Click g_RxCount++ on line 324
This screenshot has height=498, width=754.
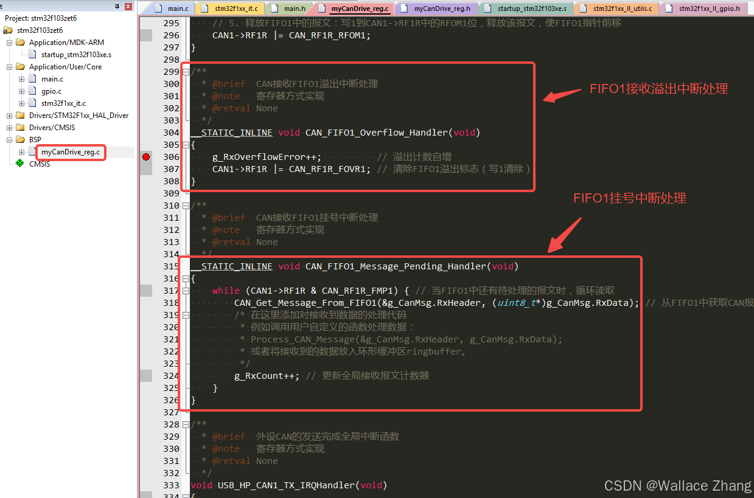click(264, 376)
